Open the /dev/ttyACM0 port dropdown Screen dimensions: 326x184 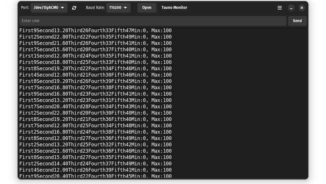pyautogui.click(x=49, y=8)
